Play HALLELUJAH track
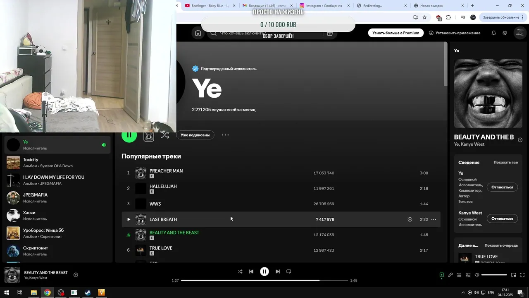Image resolution: width=529 pixels, height=298 pixels. click(x=281, y=188)
